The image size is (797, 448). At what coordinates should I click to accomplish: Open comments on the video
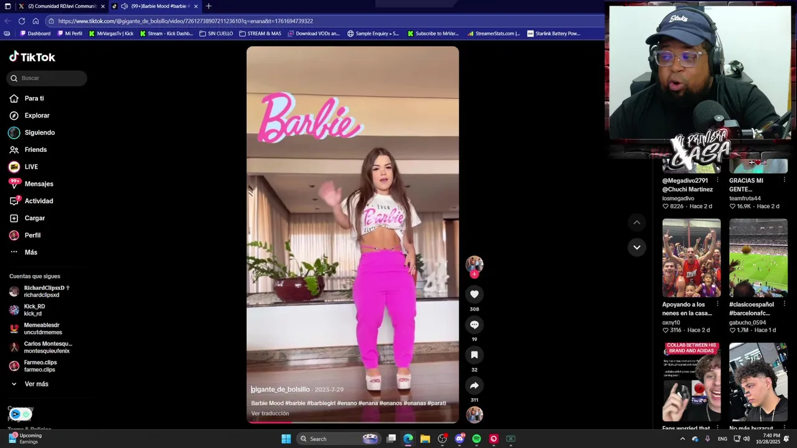coord(474,324)
